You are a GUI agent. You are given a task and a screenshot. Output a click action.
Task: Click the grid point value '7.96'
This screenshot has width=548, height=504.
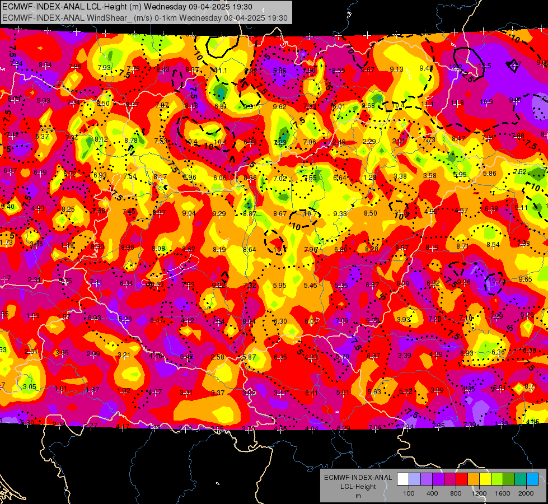point(310,249)
